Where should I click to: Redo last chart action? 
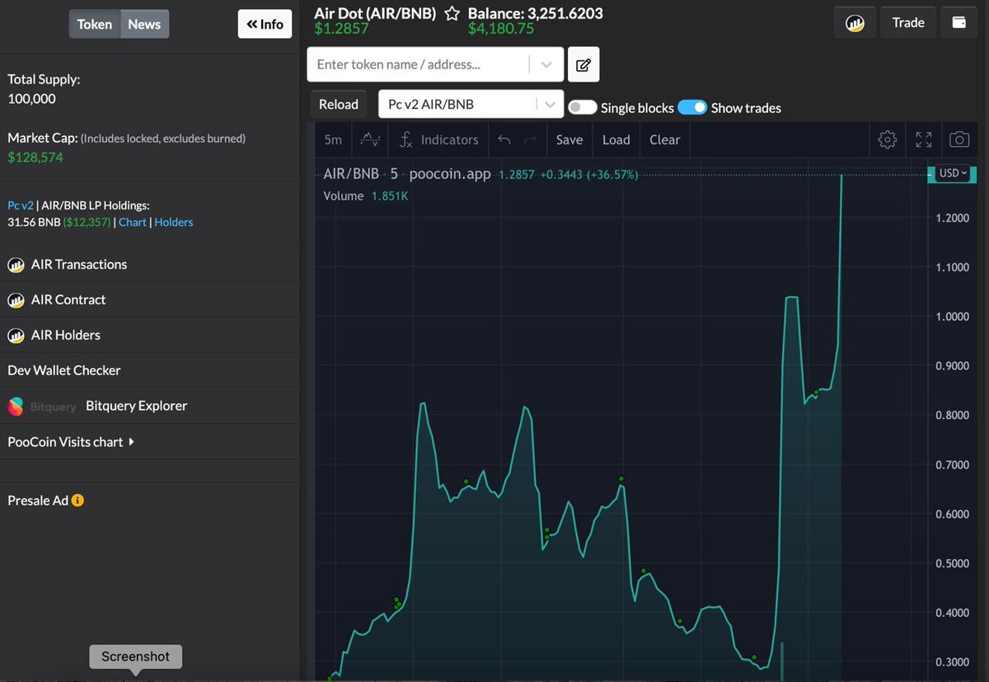click(x=530, y=139)
